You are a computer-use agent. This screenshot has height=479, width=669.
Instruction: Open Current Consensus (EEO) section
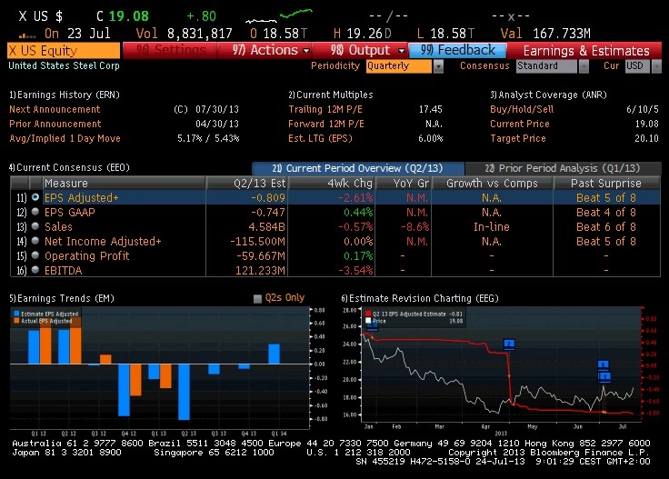click(x=69, y=167)
